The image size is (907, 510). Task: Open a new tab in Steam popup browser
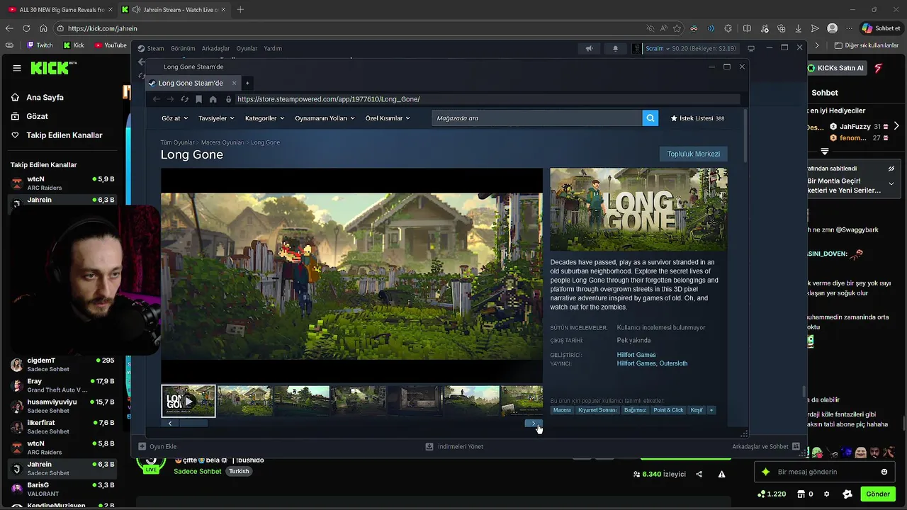pos(247,83)
